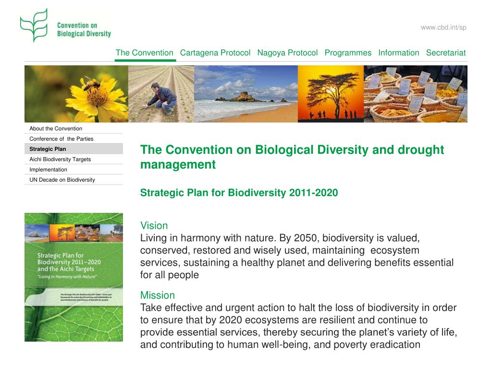Click the farmer kneeling in field photo
Viewport: 492px width, 369px height.
pos(161,94)
